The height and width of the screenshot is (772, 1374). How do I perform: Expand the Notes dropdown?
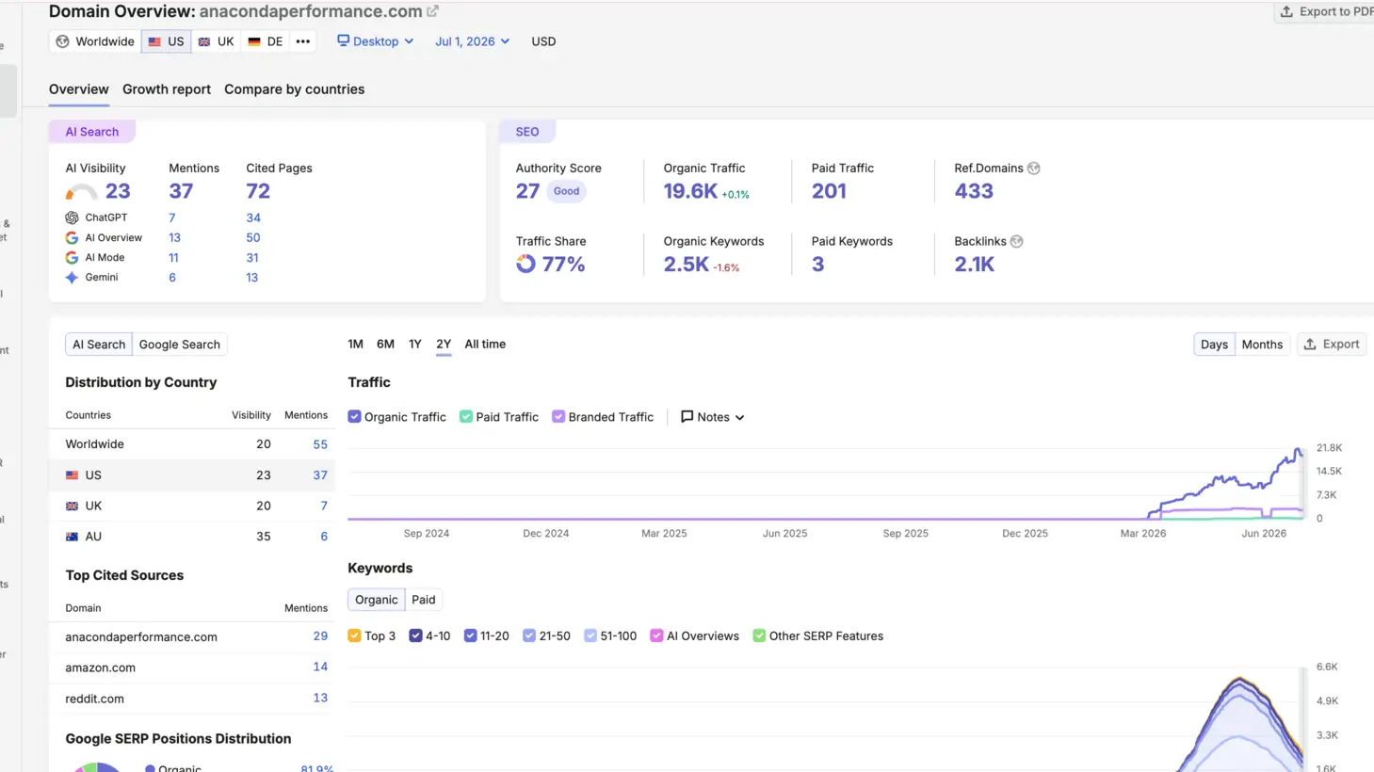point(713,417)
